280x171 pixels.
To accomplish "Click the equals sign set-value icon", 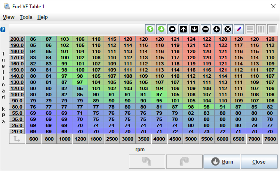I will [x=172, y=30].
